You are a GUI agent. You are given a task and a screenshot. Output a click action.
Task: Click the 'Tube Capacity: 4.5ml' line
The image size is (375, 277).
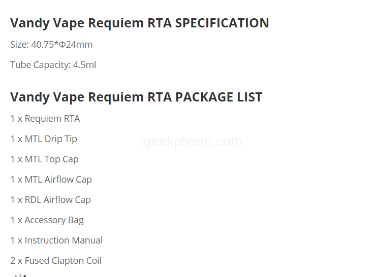click(53, 65)
